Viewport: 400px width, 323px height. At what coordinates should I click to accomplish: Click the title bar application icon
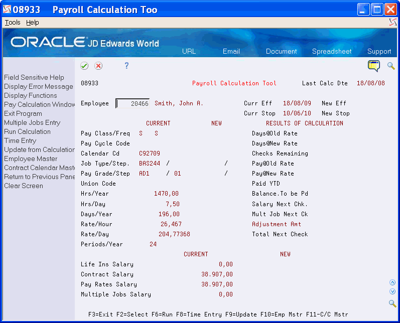coord(7,10)
